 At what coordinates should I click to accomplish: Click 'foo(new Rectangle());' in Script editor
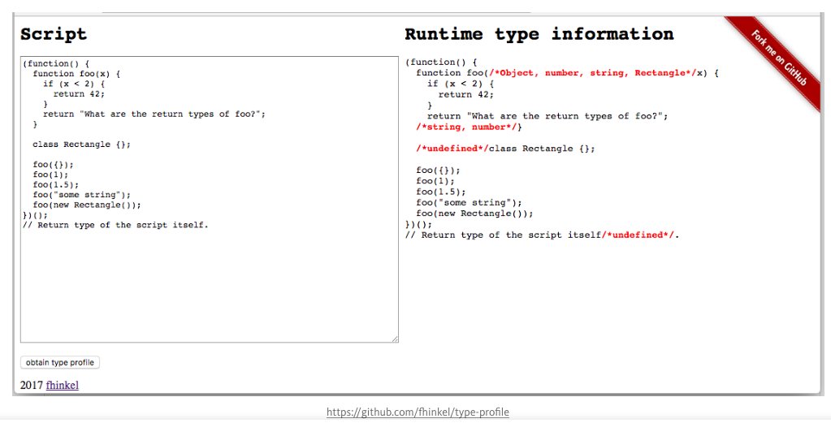87,205
